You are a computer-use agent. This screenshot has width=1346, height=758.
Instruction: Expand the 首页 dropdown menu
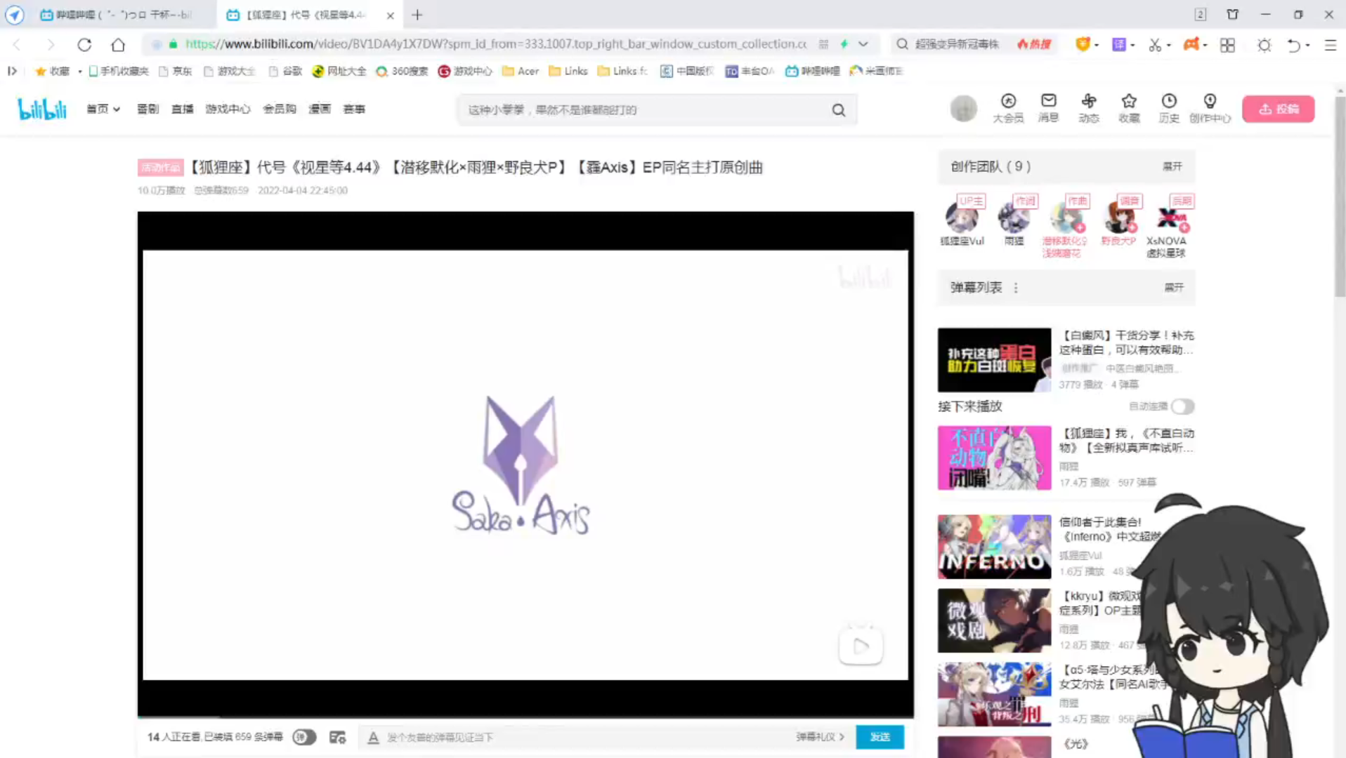coord(103,109)
